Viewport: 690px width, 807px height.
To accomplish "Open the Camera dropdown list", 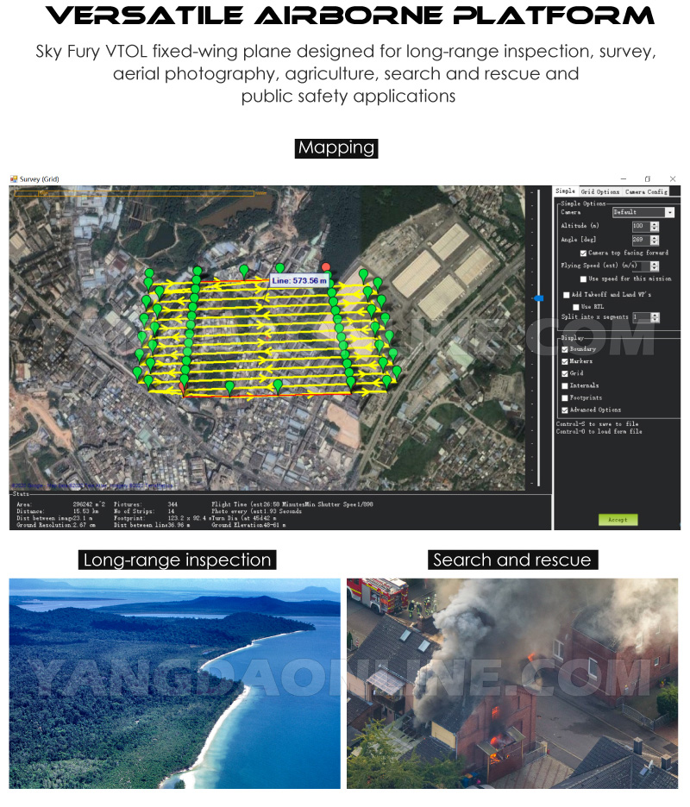I will 669,212.
